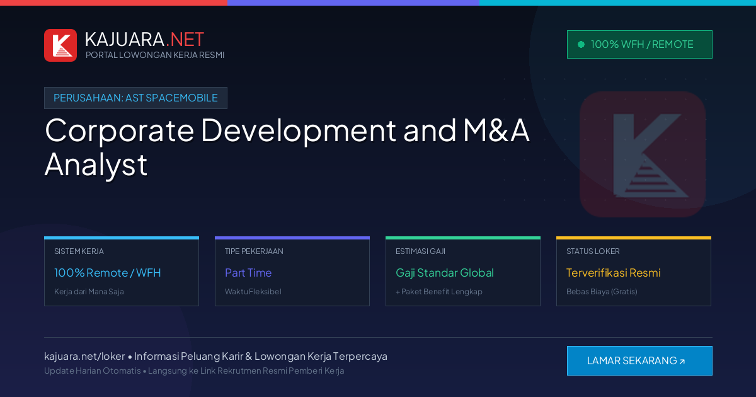This screenshot has width=756, height=397.
Task: Click the Part Time value
Action: tap(248, 273)
